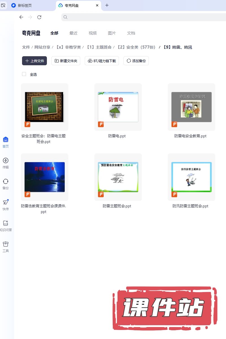The height and width of the screenshot is (339, 226).
Task: Open the 备份 backup sidebar icon
Action: (x=6, y=181)
